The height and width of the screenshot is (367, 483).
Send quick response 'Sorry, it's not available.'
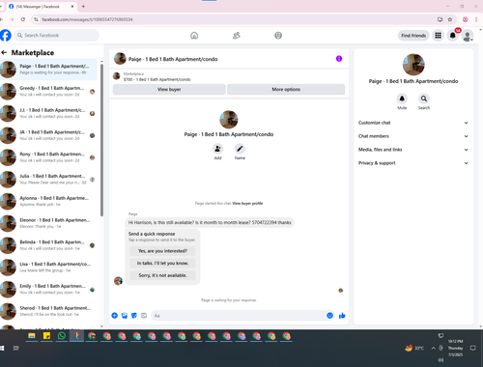tap(162, 275)
